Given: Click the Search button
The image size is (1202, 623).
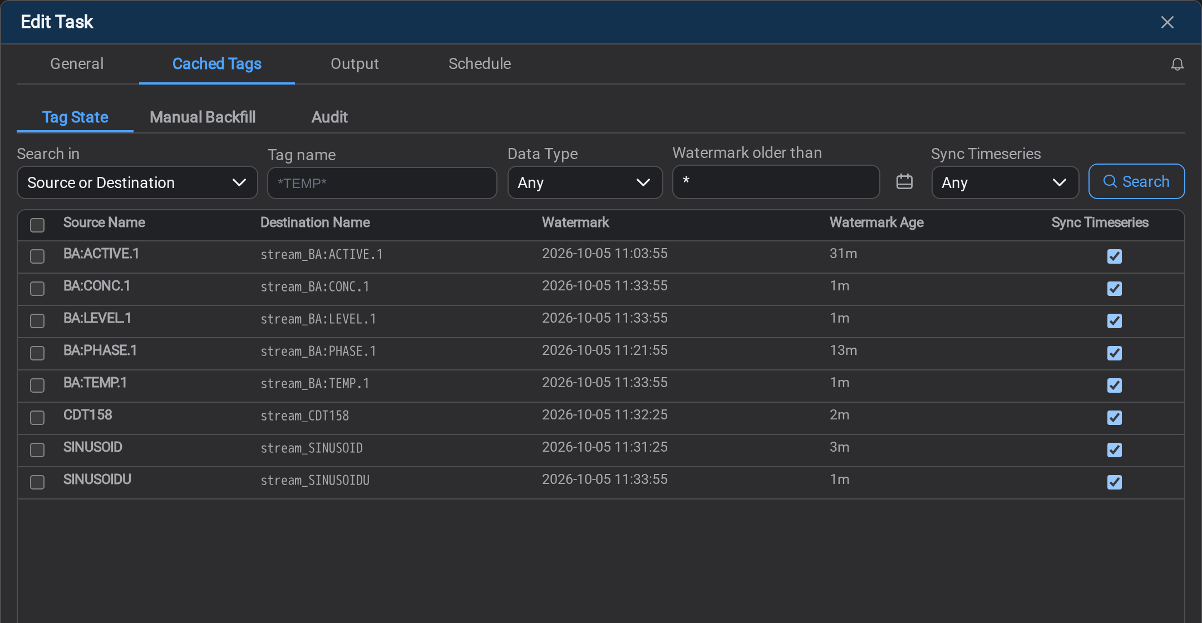Looking at the screenshot, I should 1136,181.
